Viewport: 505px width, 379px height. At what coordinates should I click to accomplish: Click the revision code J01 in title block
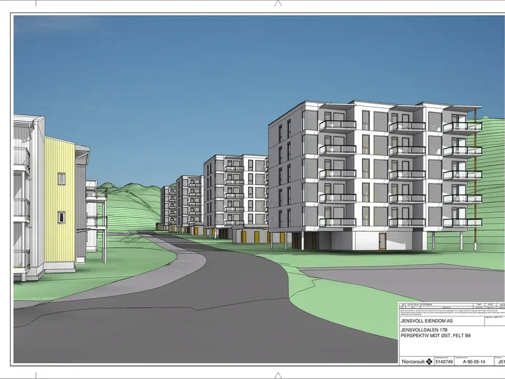tap(501, 361)
